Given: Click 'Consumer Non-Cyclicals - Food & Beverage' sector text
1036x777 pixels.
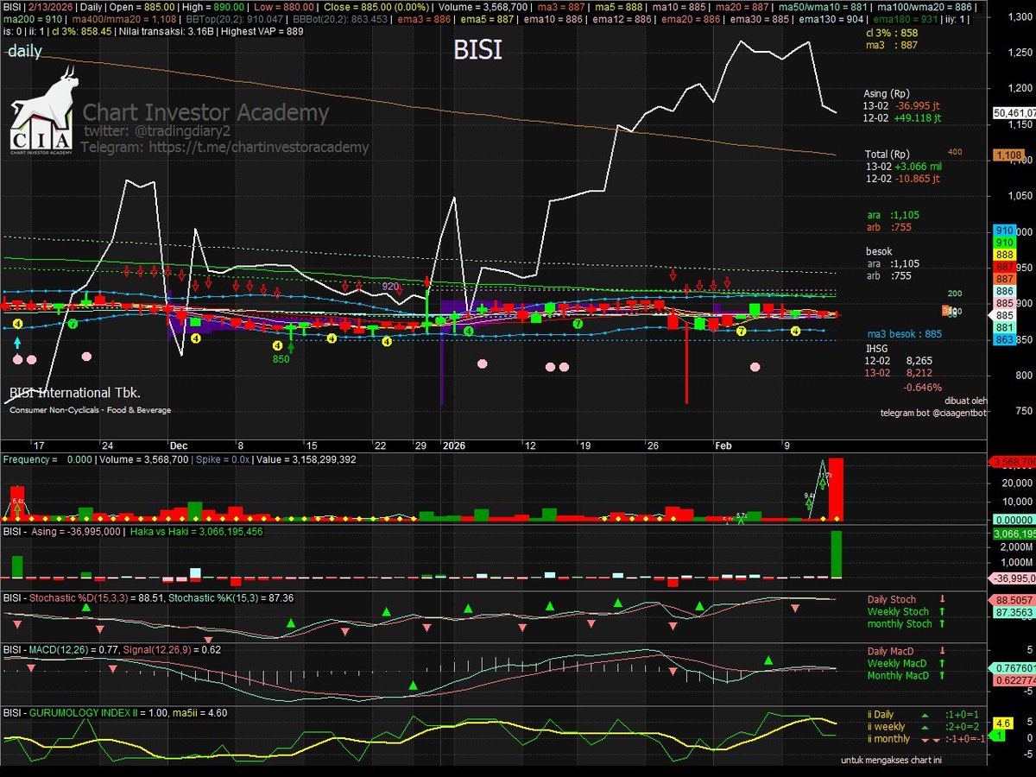Looking at the screenshot, I should point(91,410).
